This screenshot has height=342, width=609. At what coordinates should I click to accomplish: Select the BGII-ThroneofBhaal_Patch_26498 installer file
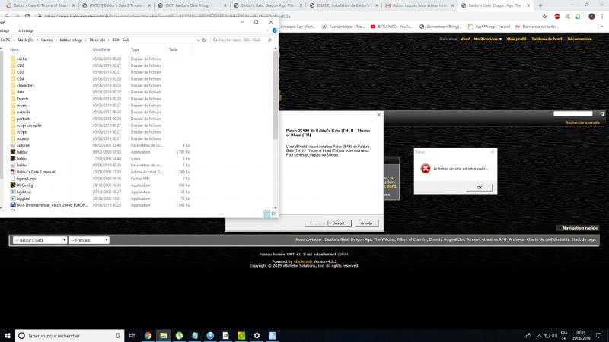click(x=53, y=205)
